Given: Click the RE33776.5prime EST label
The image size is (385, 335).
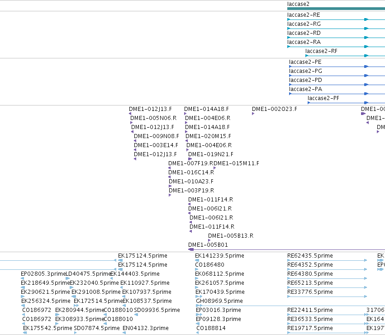Looking at the screenshot, I should (310, 292).
